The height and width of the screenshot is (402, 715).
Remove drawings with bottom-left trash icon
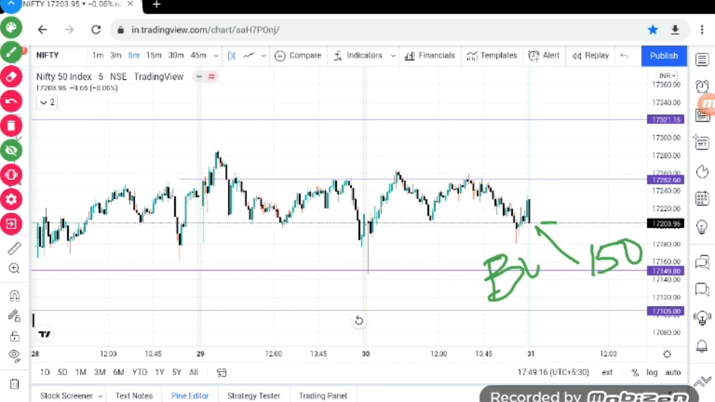[x=14, y=384]
